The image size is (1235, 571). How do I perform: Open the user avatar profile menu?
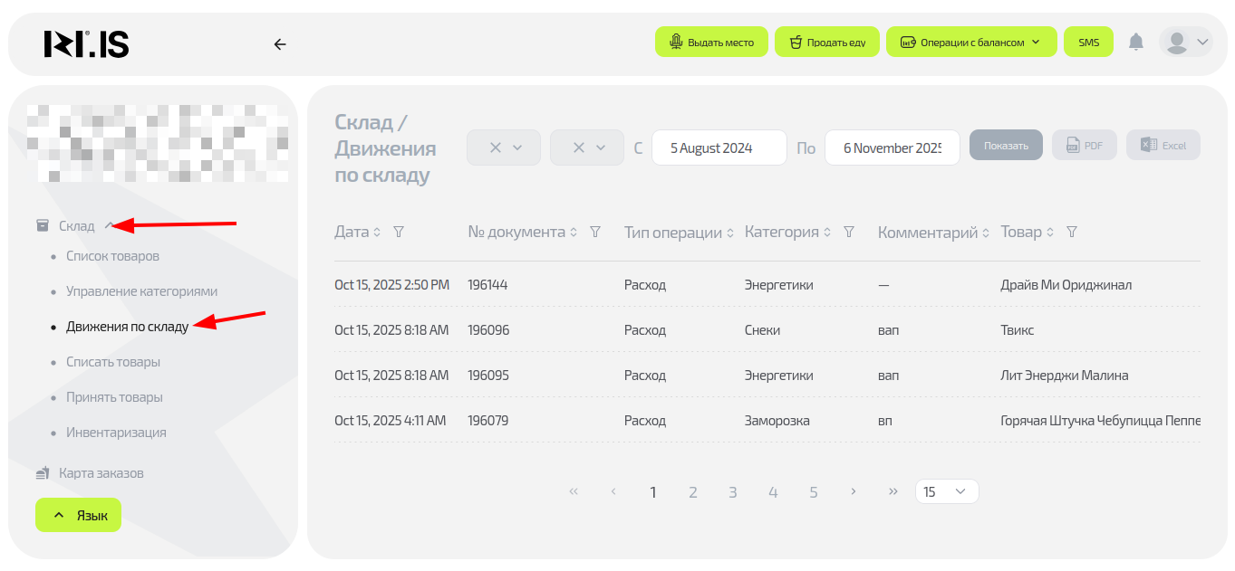pyautogui.click(x=1185, y=42)
